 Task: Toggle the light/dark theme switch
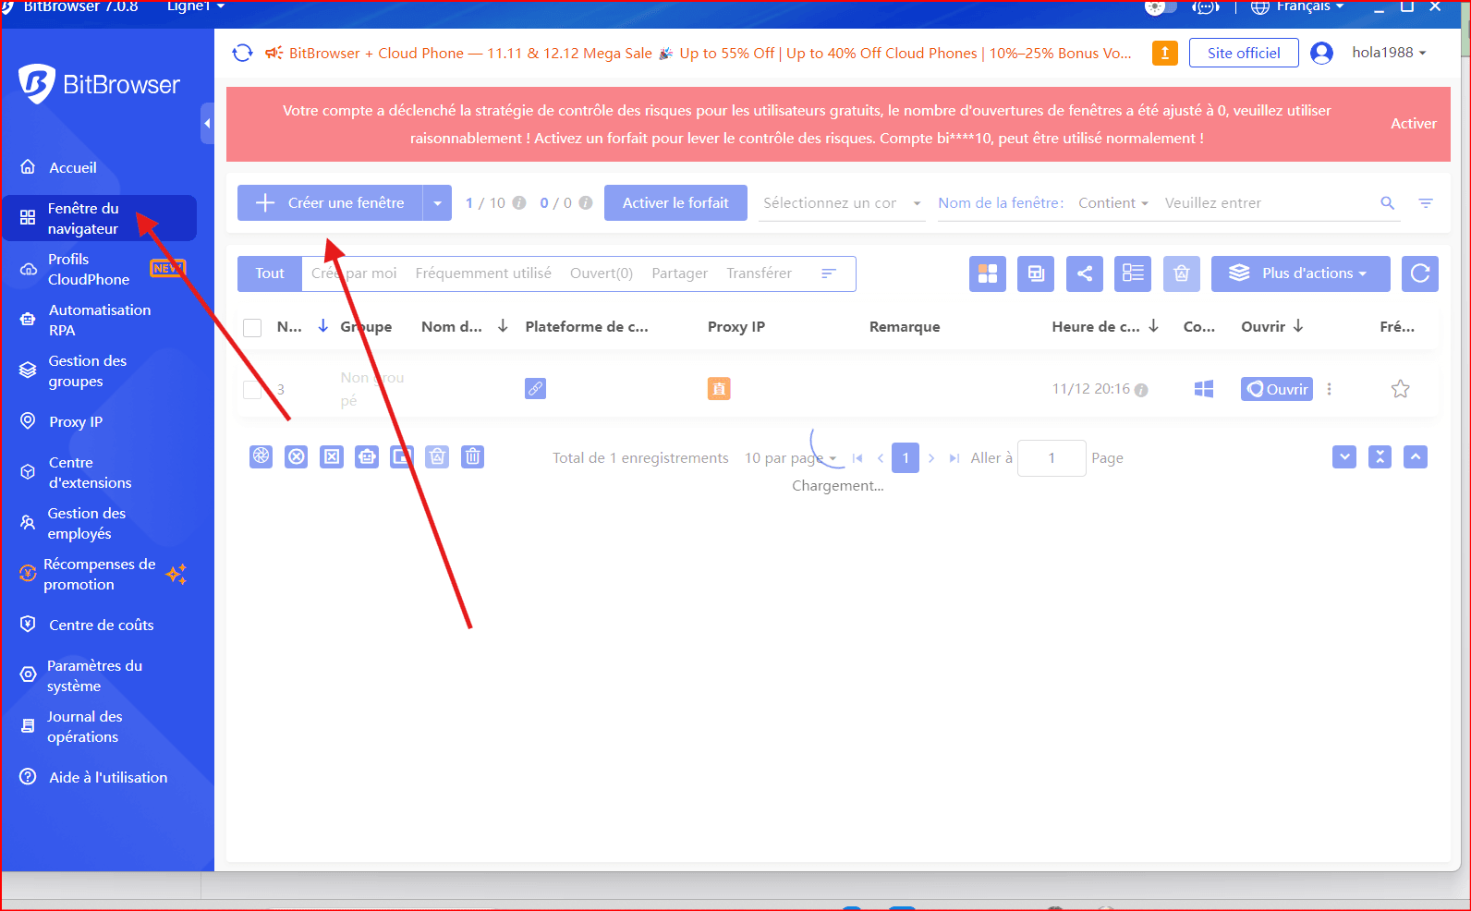coord(1160,7)
